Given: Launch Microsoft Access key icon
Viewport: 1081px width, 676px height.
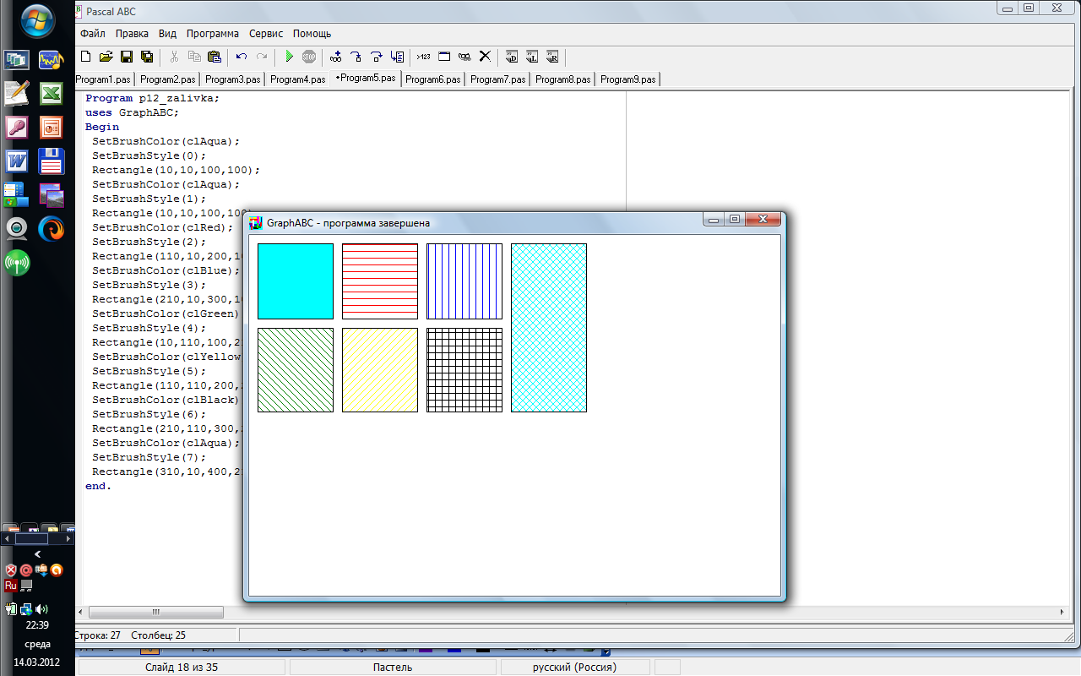Looking at the screenshot, I should [17, 128].
